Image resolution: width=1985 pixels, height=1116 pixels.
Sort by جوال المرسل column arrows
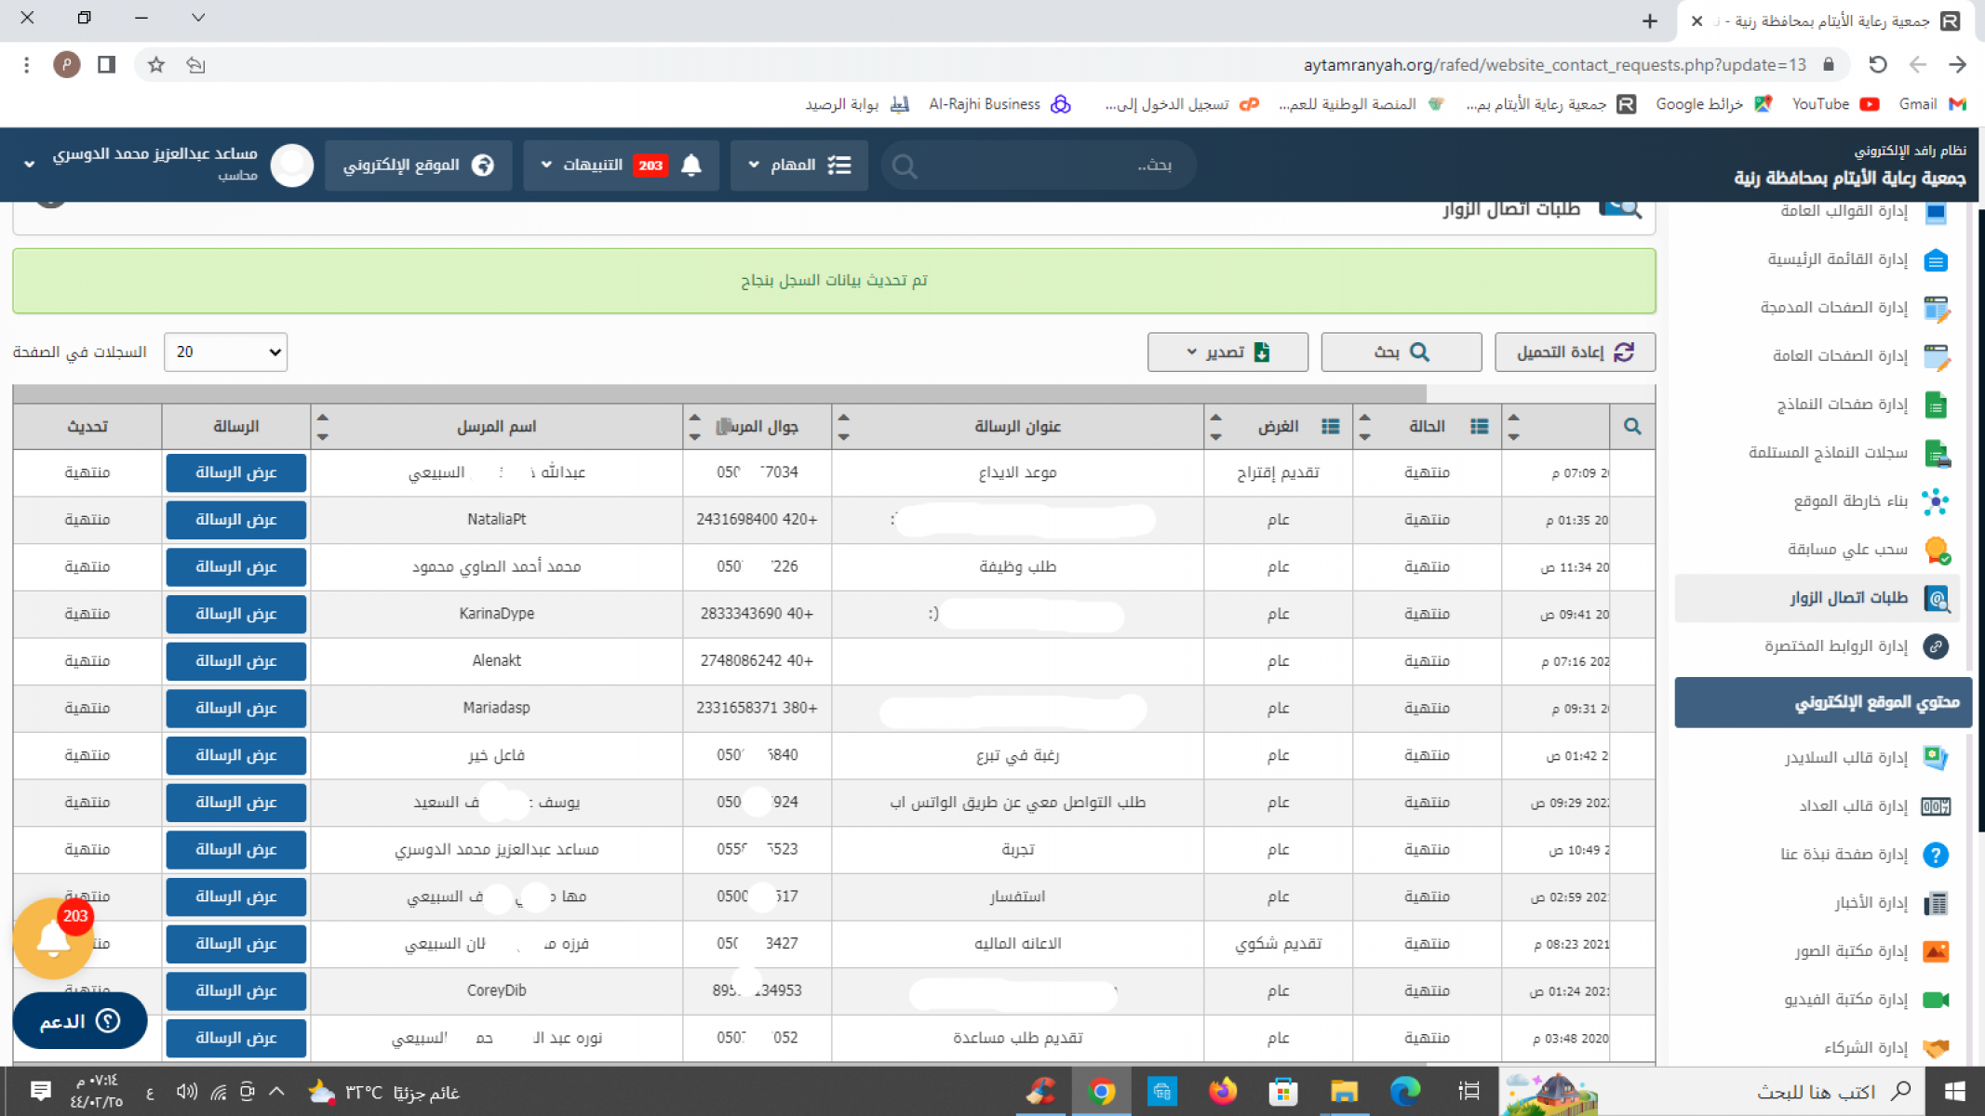click(x=694, y=426)
